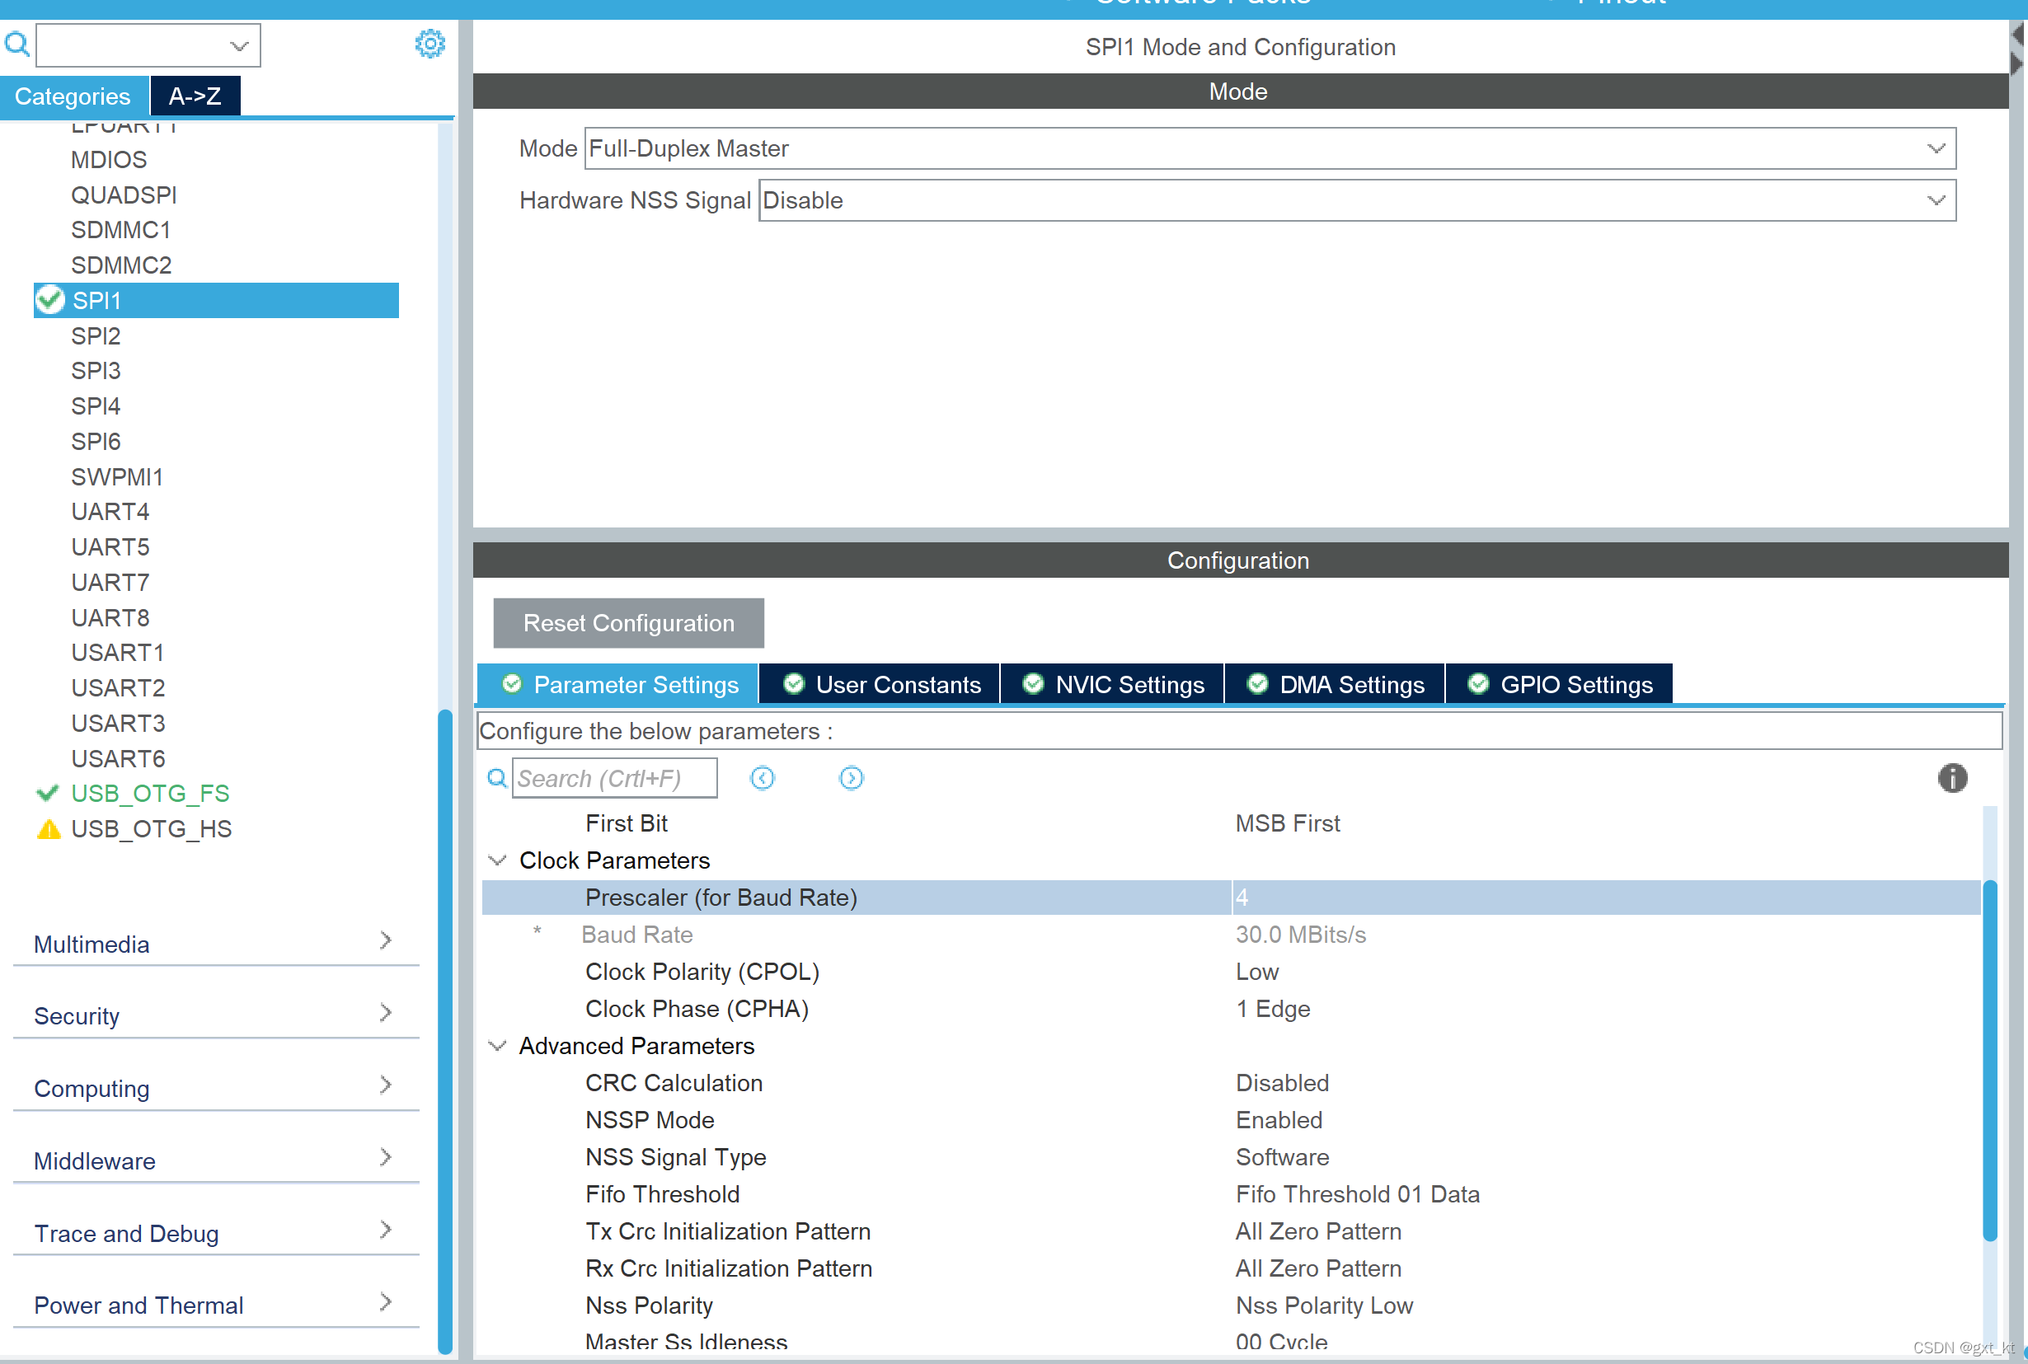Click the Search (Ctrl+F) parameter field
This screenshot has width=2028, height=1364.
pos(614,778)
